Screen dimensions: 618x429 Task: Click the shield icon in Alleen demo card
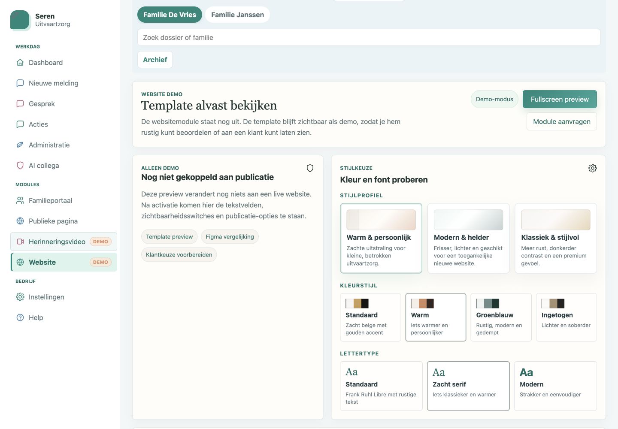tap(310, 168)
